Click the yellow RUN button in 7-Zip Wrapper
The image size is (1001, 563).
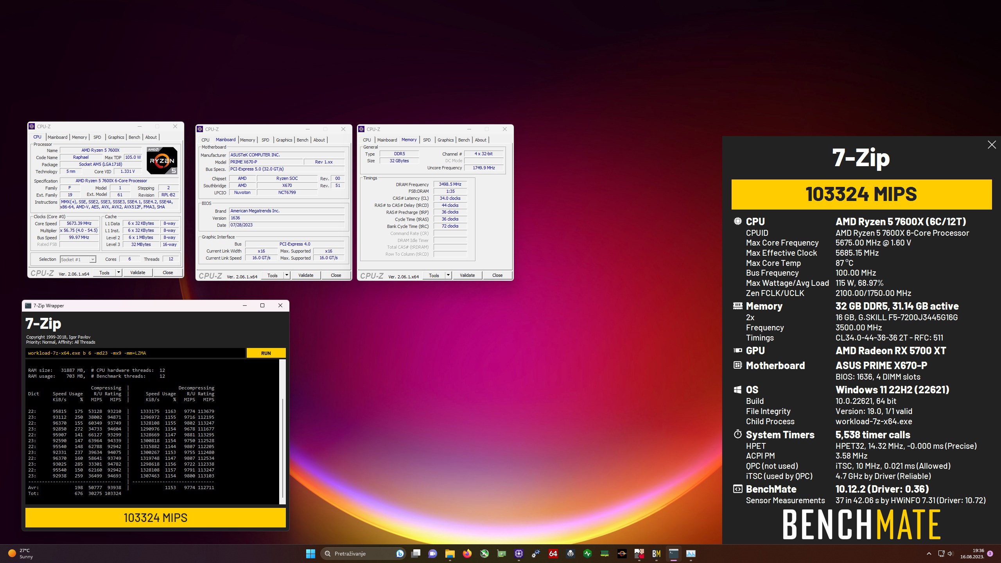[x=266, y=353]
